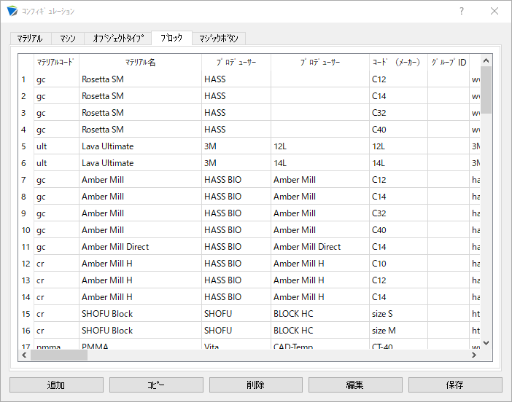Click 3M producer cell in row 6
Screen dimensions: 512x402
point(236,163)
